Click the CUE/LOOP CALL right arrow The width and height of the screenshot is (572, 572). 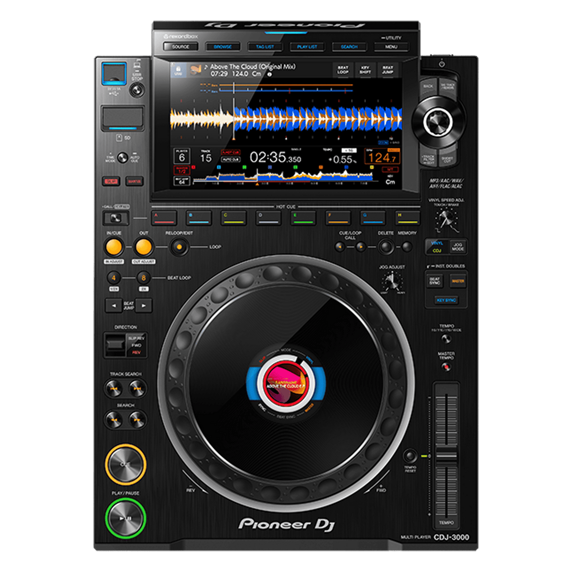tap(361, 247)
